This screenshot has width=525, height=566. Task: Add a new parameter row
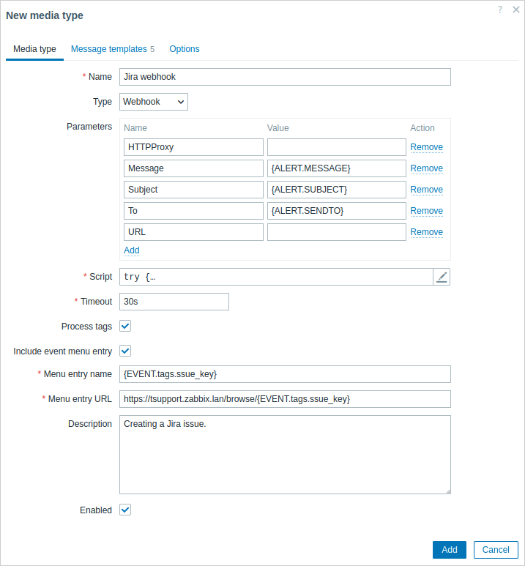pyautogui.click(x=131, y=250)
